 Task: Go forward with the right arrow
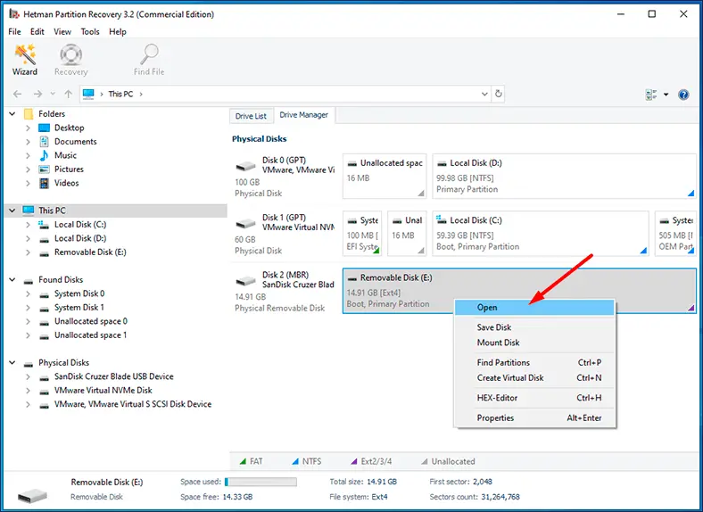pyautogui.click(x=37, y=94)
